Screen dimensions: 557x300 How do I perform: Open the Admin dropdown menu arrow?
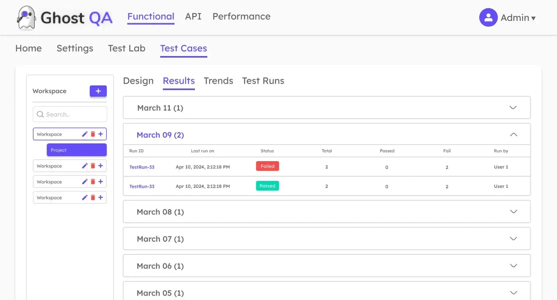pyautogui.click(x=533, y=18)
